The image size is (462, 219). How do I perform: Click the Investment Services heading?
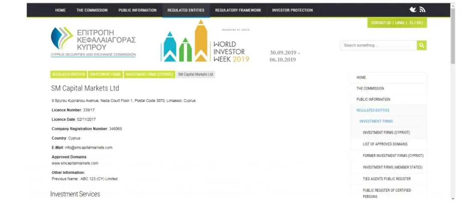[x=75, y=194]
